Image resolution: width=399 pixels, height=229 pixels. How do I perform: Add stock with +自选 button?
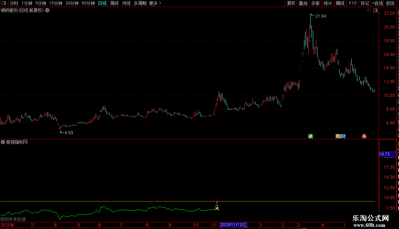pyautogui.click(x=377, y=3)
